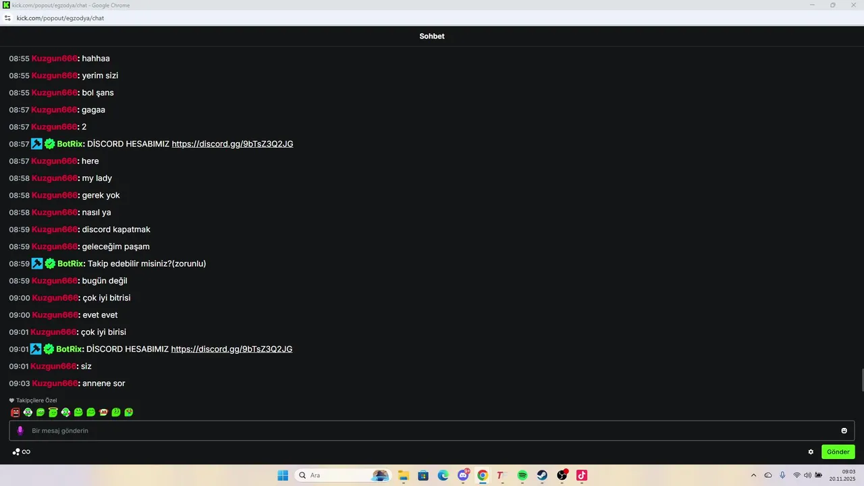Image resolution: width=864 pixels, height=486 pixels.
Task: Open Wi-Fi network status in system tray
Action: tap(796, 475)
